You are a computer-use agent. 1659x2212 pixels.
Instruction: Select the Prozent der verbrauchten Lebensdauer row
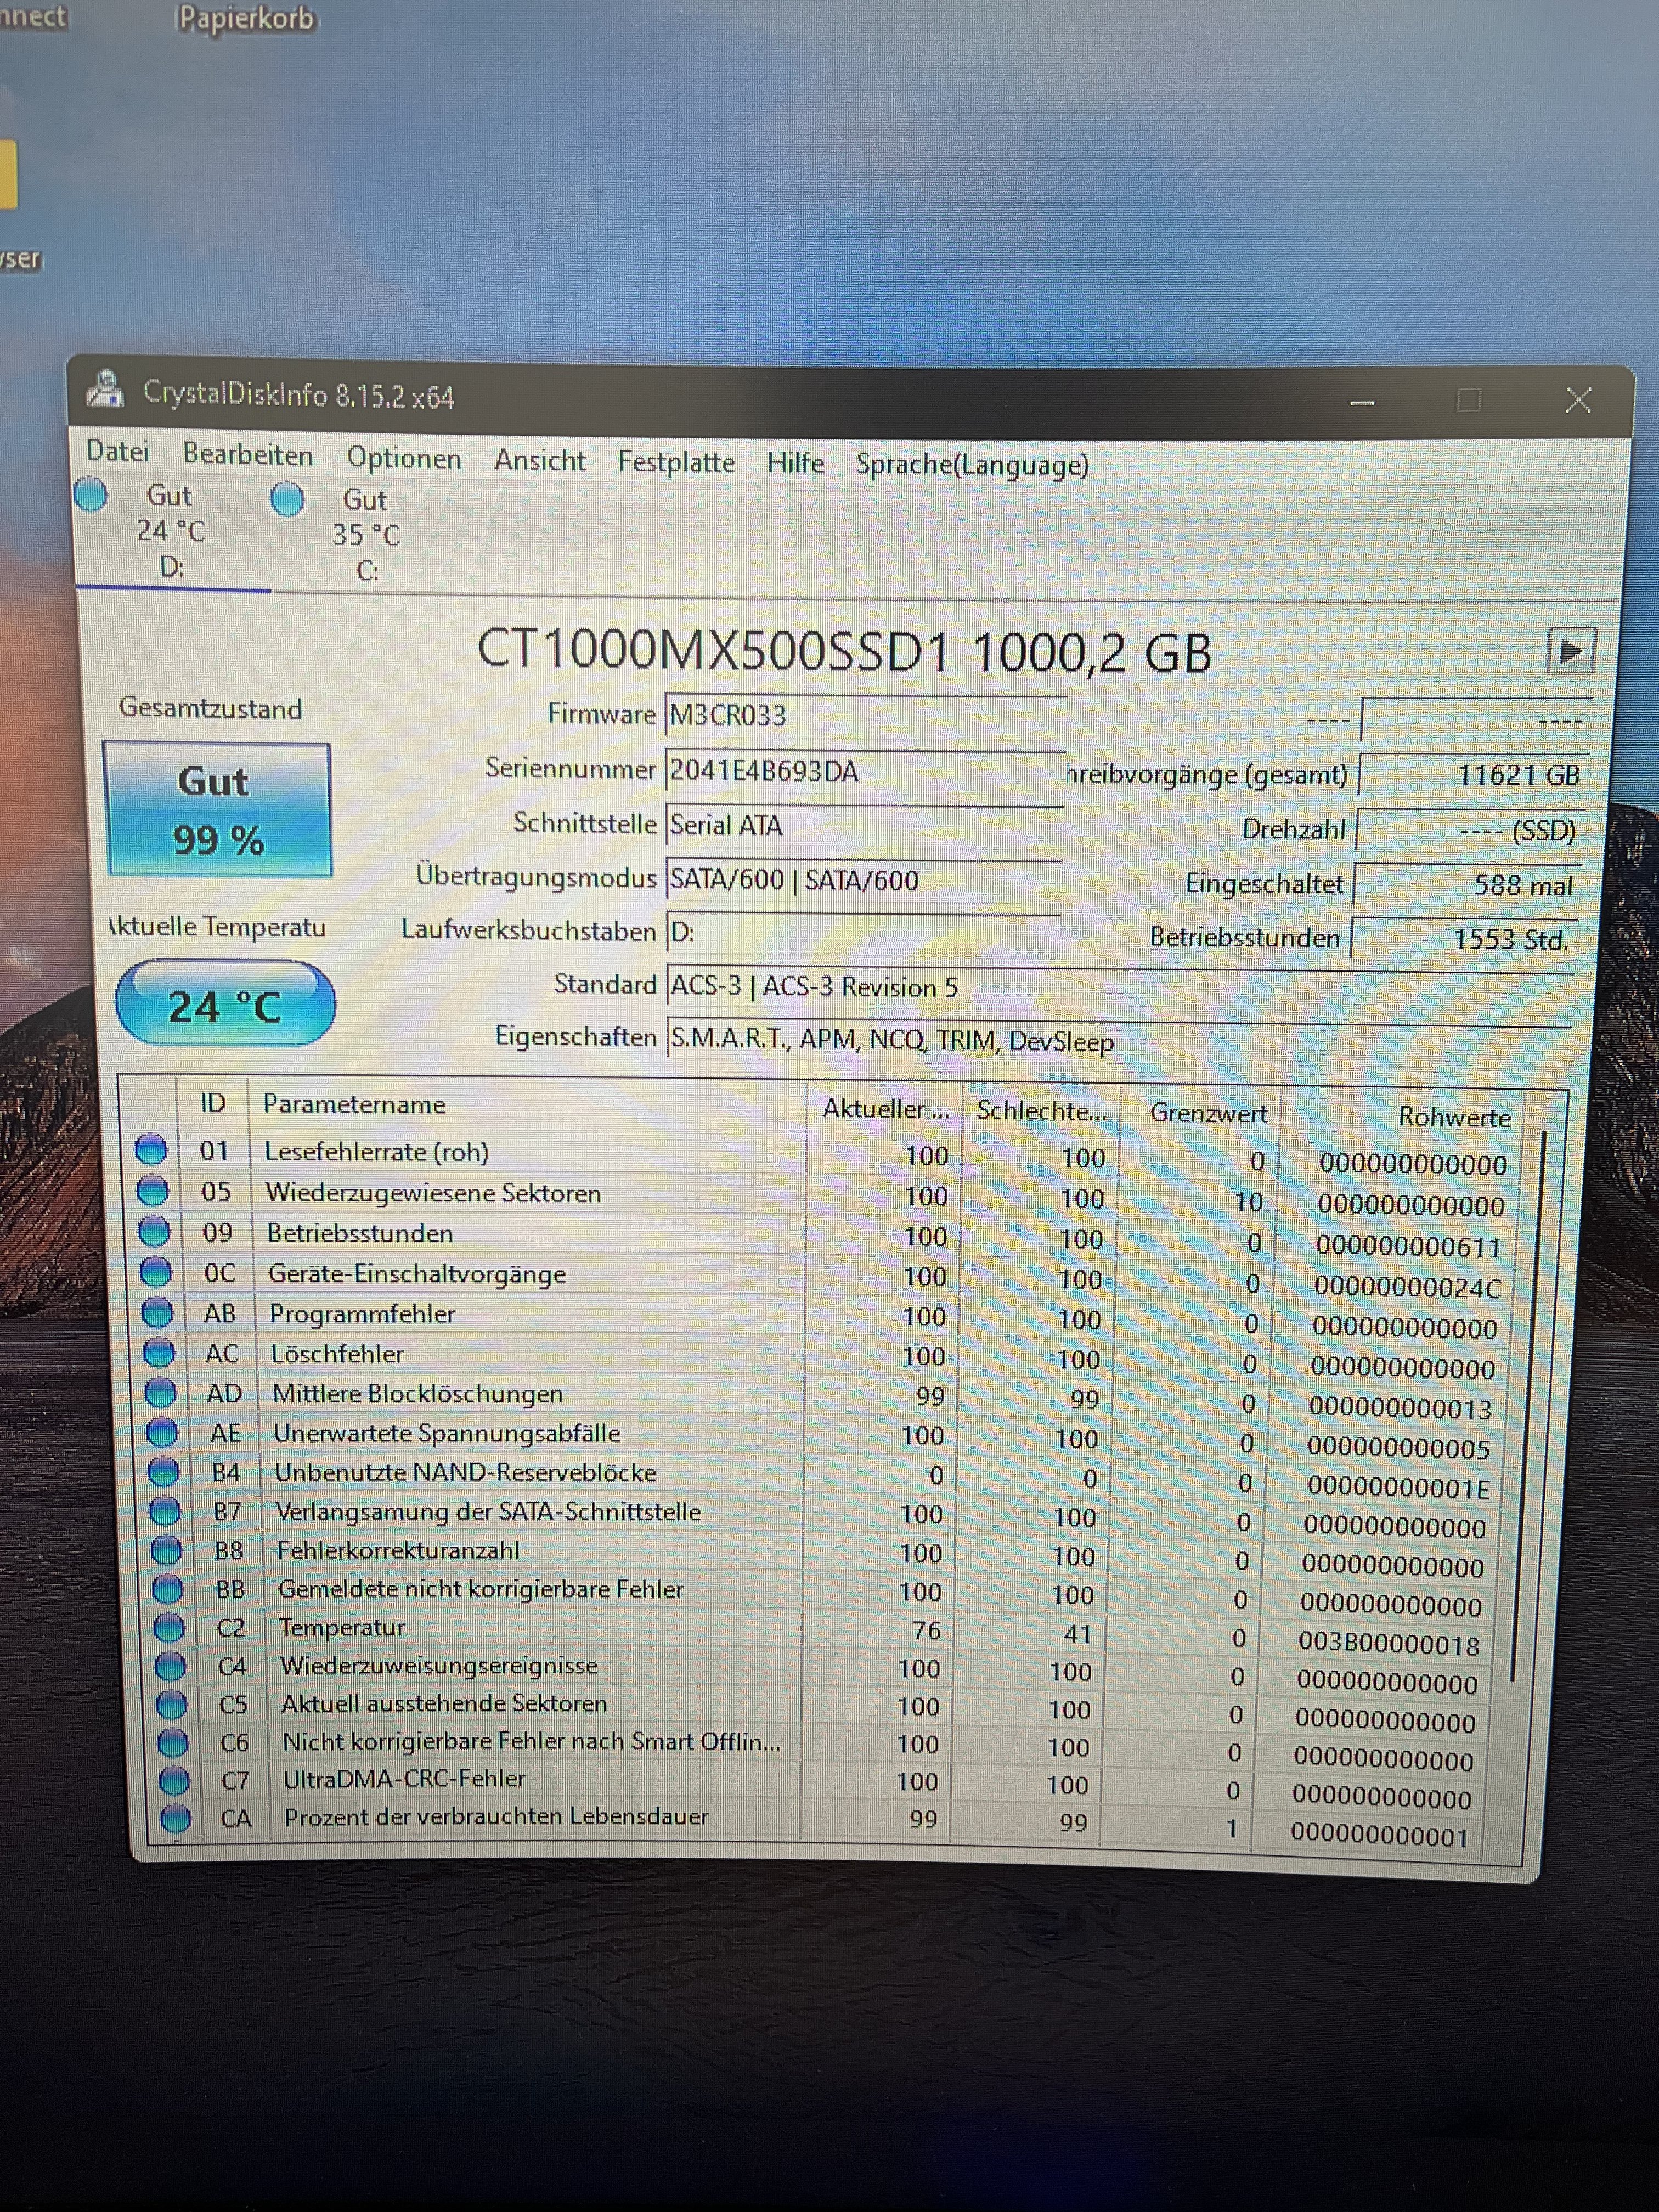pos(496,1817)
